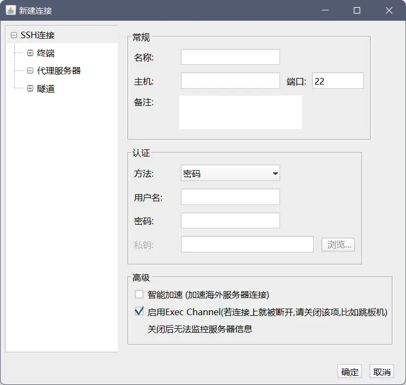Maximize the 新建连接 window
This screenshot has width=406, height=385.
click(x=357, y=10)
